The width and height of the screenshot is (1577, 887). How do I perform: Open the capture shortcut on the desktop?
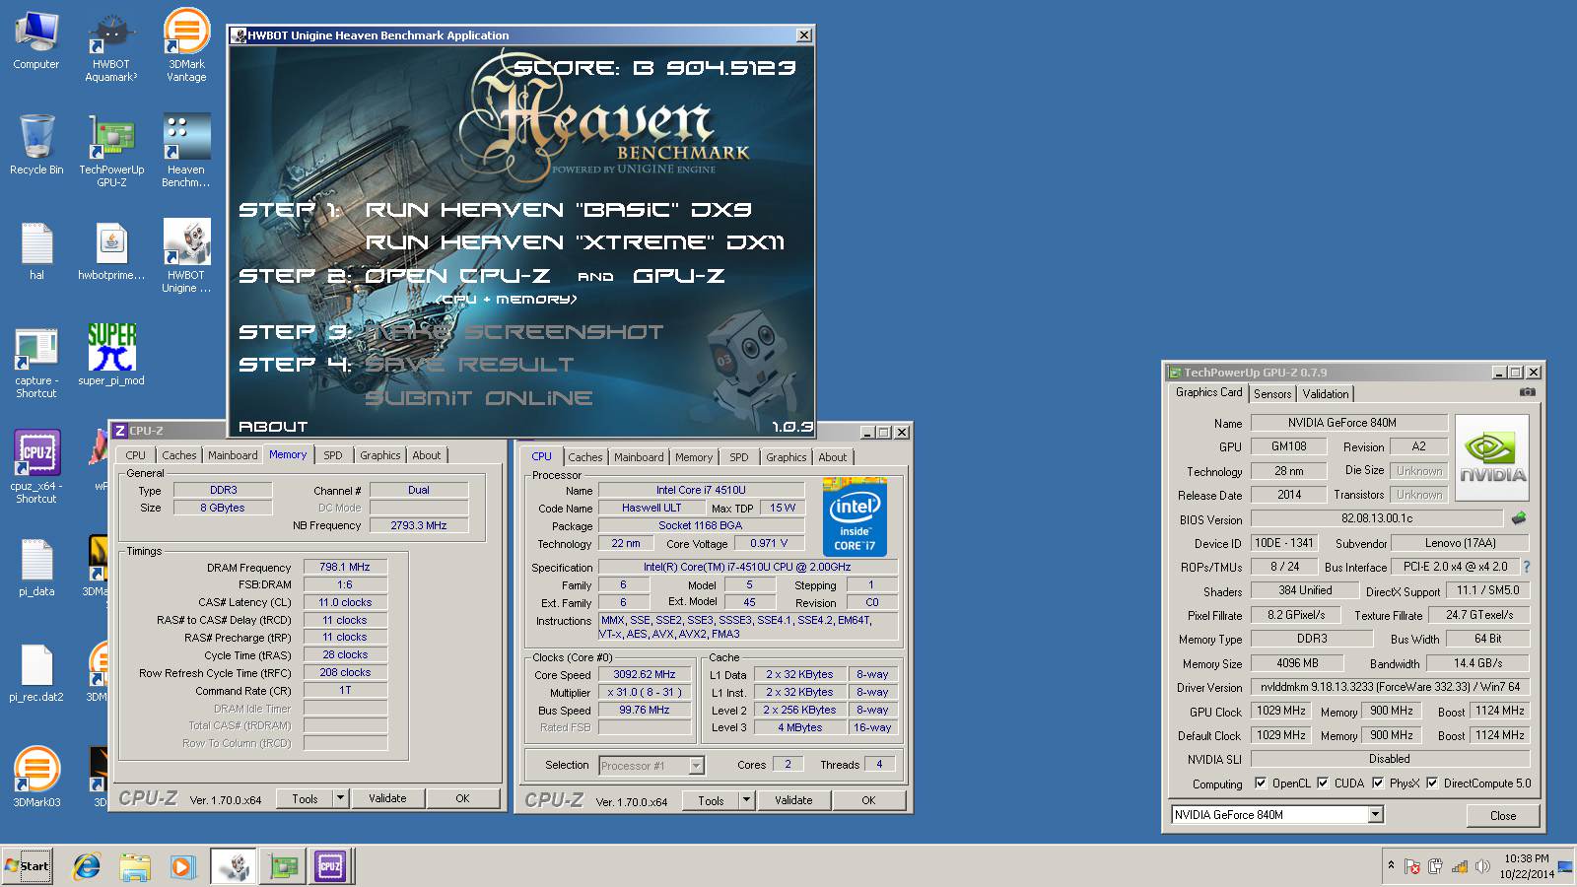(x=36, y=362)
